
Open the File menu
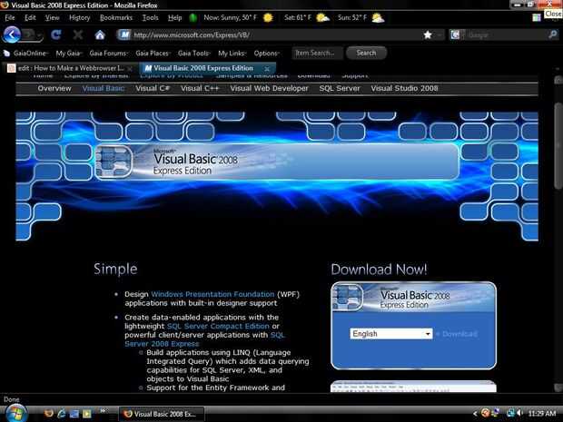point(10,17)
